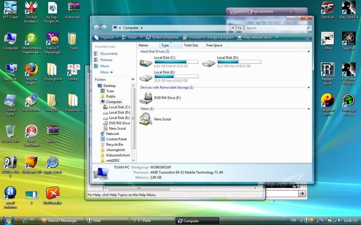
Task: Click the Dot Kich desktop shortcut
Action: (x=328, y=10)
